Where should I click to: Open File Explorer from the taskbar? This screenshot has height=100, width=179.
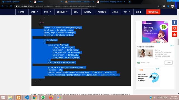[x=10, y=97]
